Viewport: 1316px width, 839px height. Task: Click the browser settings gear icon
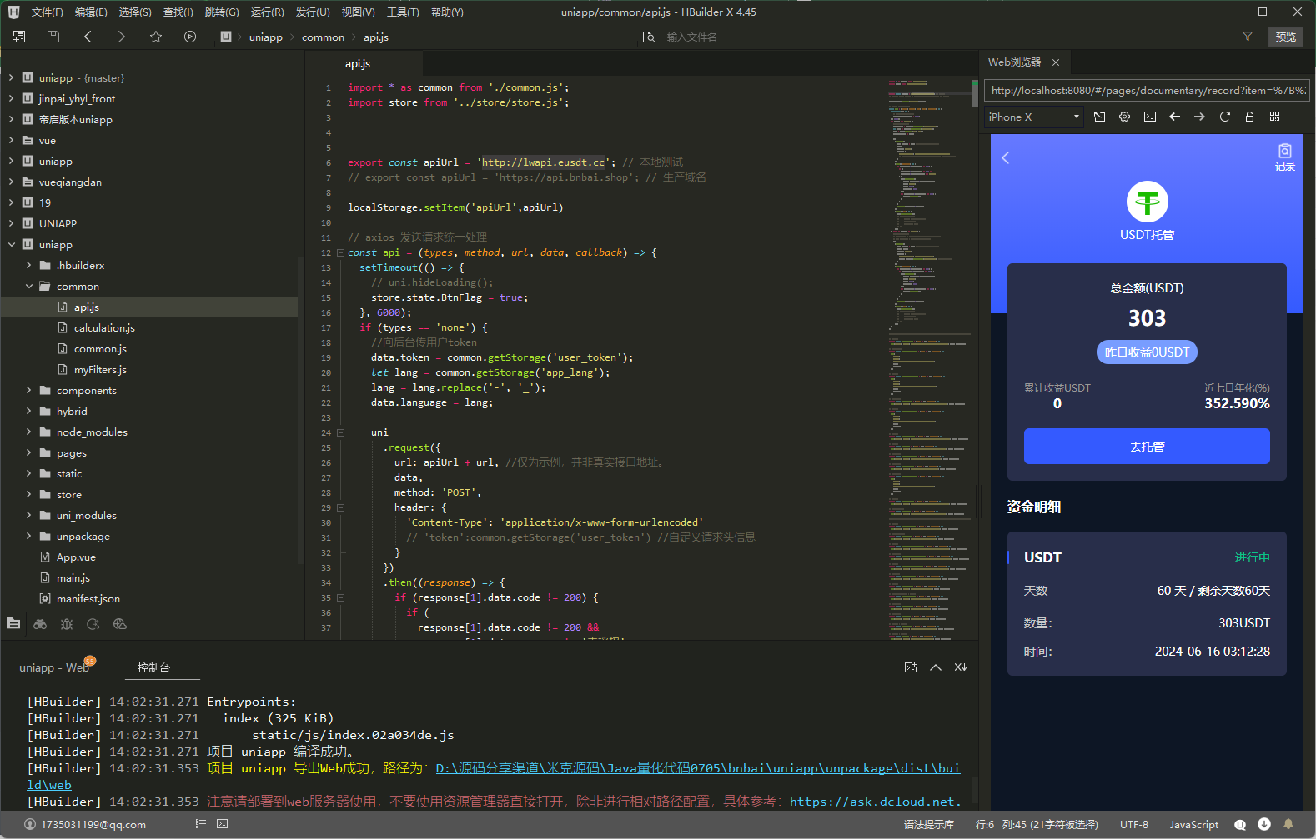coord(1125,117)
